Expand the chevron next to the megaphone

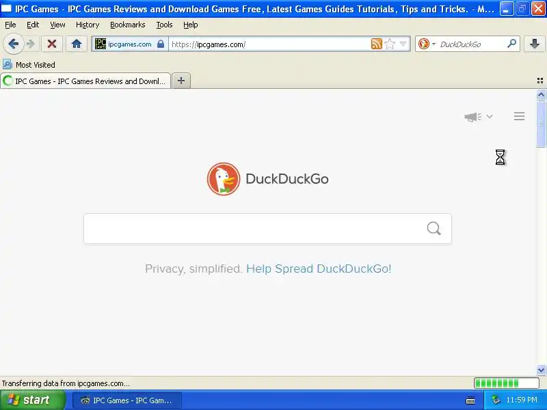(x=490, y=116)
